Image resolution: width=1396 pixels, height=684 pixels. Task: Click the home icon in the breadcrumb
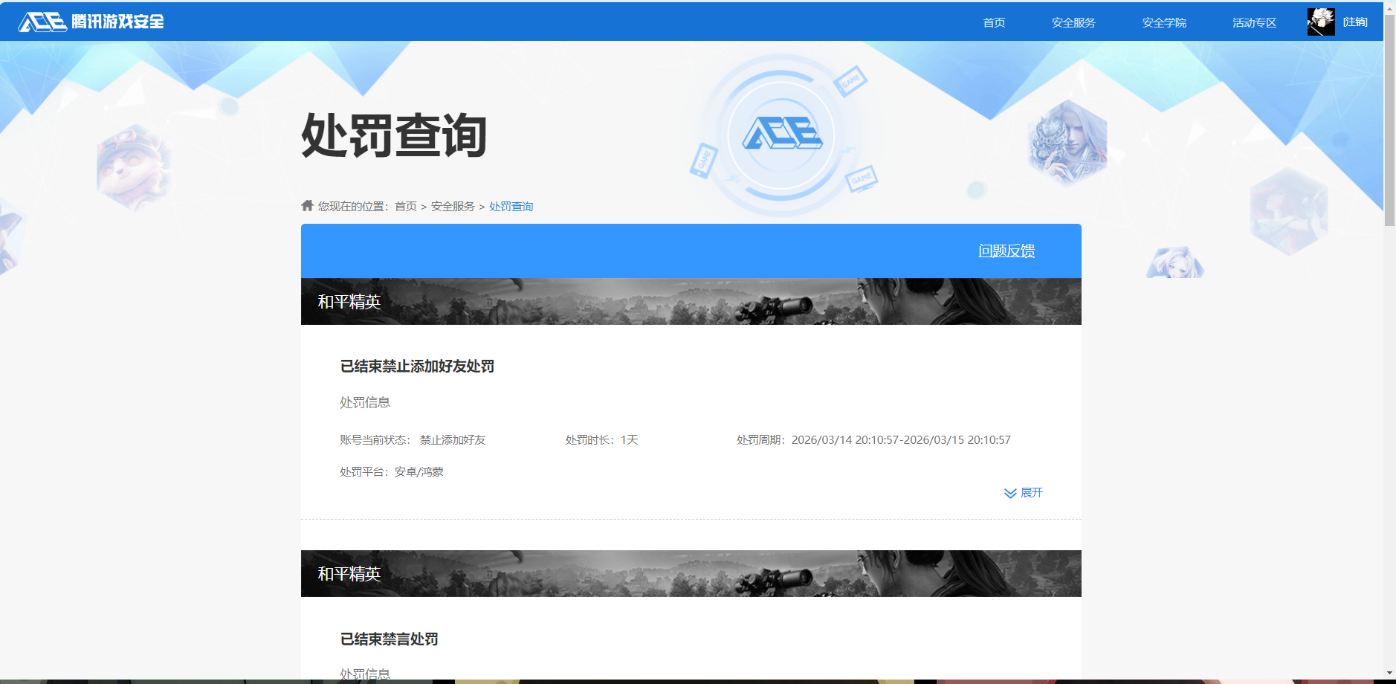(x=307, y=205)
